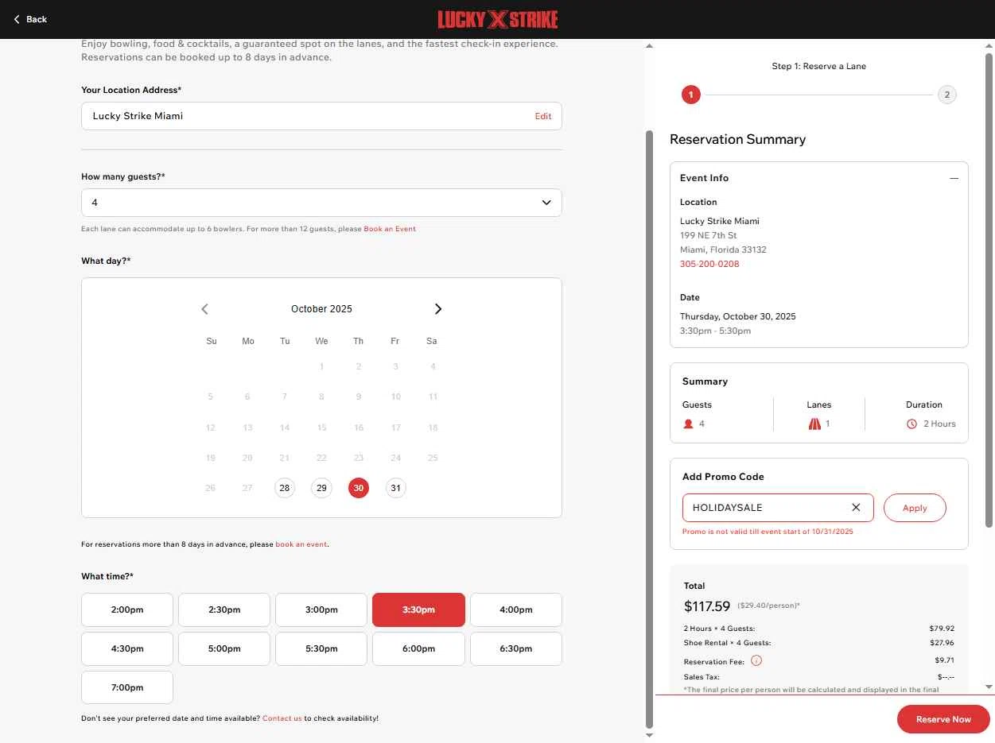Viewport: 995px width, 743px height.
Task: Click the bowling lanes icon in Summary
Action: (814, 424)
